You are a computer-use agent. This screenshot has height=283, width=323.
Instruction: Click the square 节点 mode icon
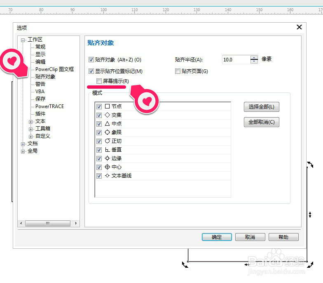[107, 106]
